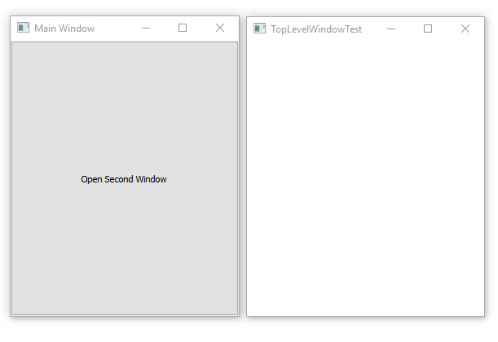Maximize the Main Window
Screen dimensions: 498x342
pos(183,28)
